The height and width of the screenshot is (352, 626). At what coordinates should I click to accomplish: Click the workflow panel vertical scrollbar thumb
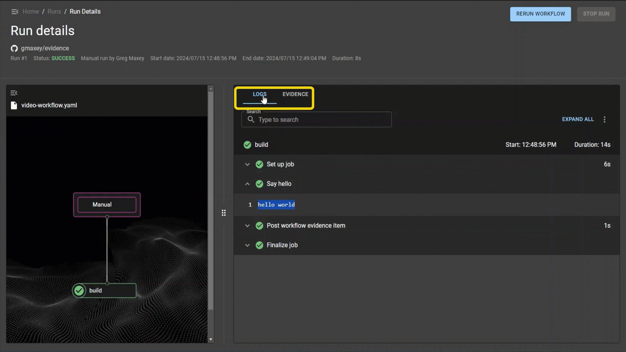click(x=211, y=200)
